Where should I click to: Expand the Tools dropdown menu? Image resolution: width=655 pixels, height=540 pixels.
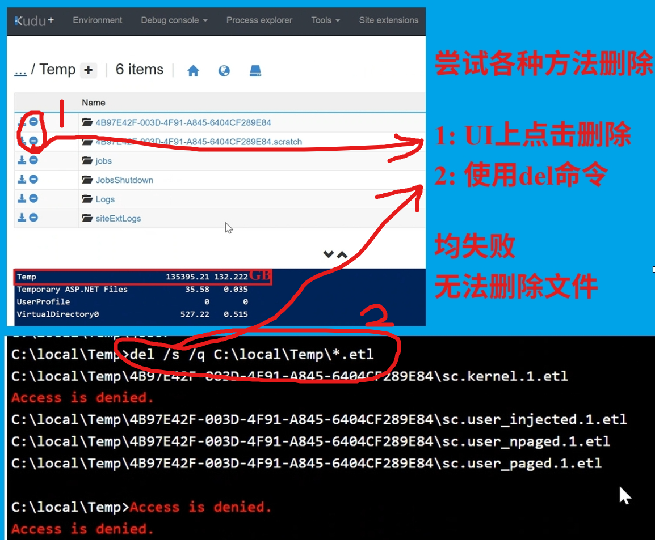(325, 20)
